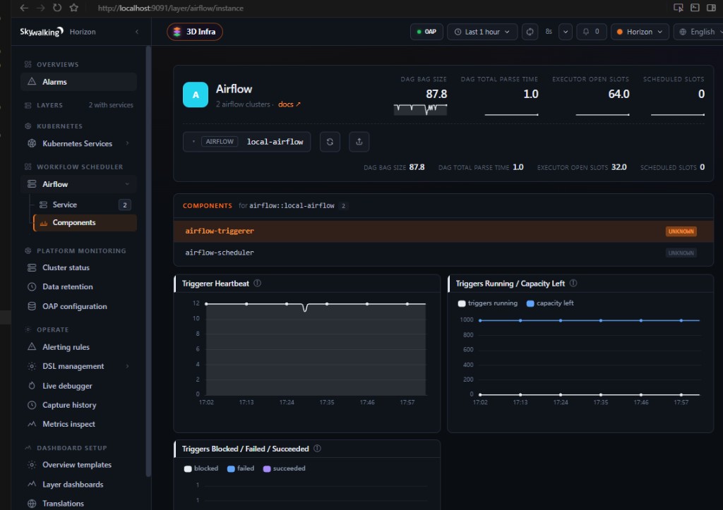Image resolution: width=723 pixels, height=510 pixels.
Task: Open Metrics inspect page
Action: pyautogui.click(x=78, y=424)
